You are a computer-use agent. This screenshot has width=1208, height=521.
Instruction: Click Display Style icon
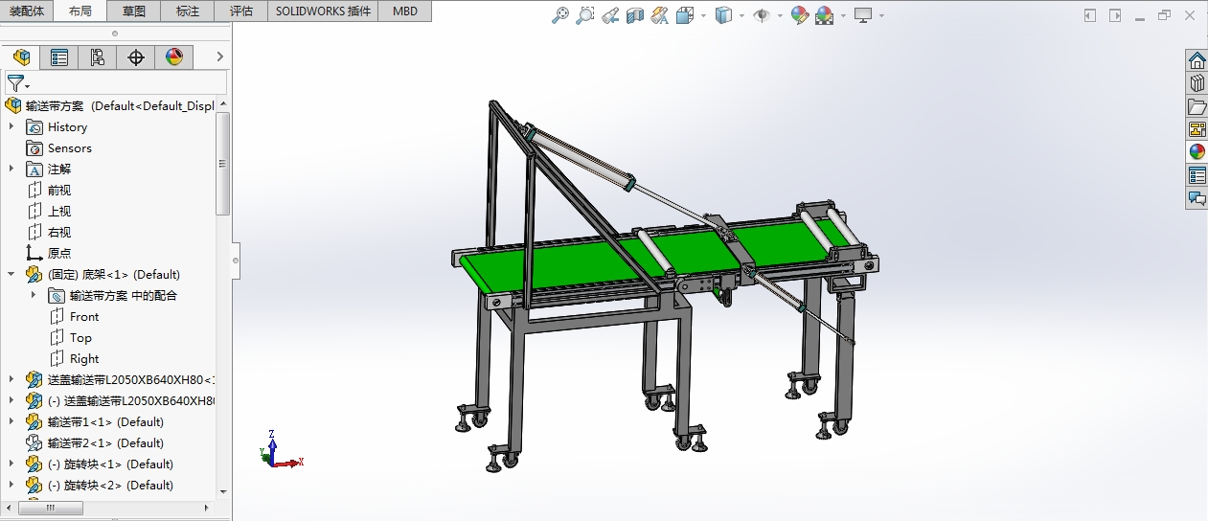tap(725, 15)
